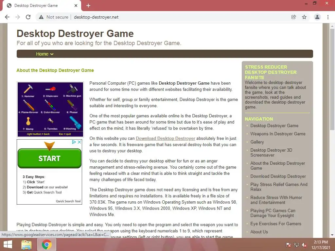Click scrollbar up arrow
The height and width of the screenshot is (251, 335).
[332, 26]
